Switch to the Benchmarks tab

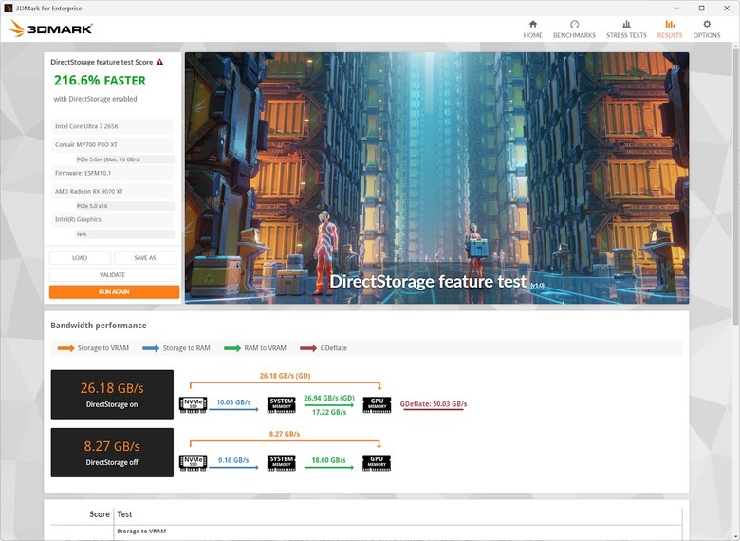click(x=574, y=29)
